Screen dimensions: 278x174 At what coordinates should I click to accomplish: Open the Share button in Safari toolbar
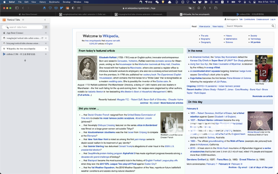(204, 8)
